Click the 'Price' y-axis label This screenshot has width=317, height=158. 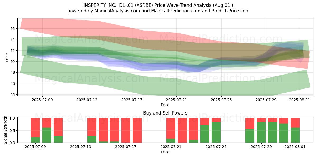click(7, 57)
